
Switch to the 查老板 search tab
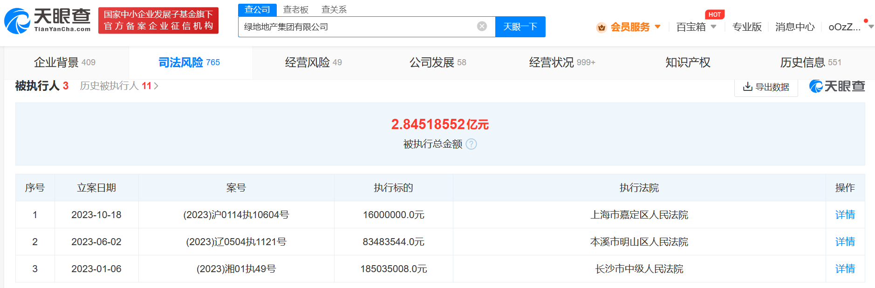tap(296, 9)
